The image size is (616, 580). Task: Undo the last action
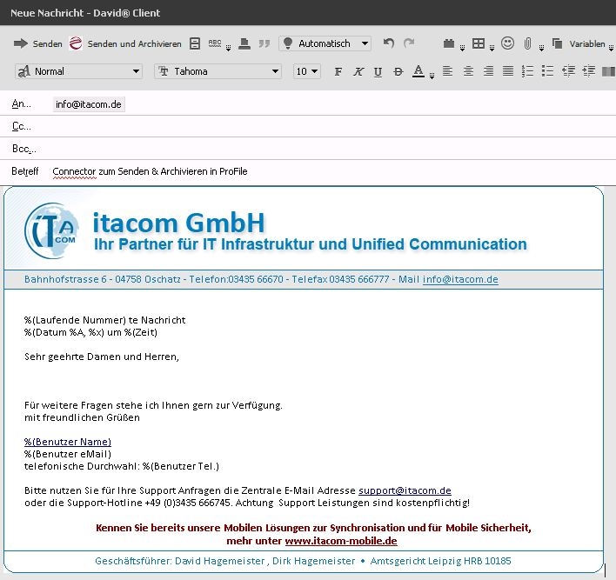[x=389, y=43]
